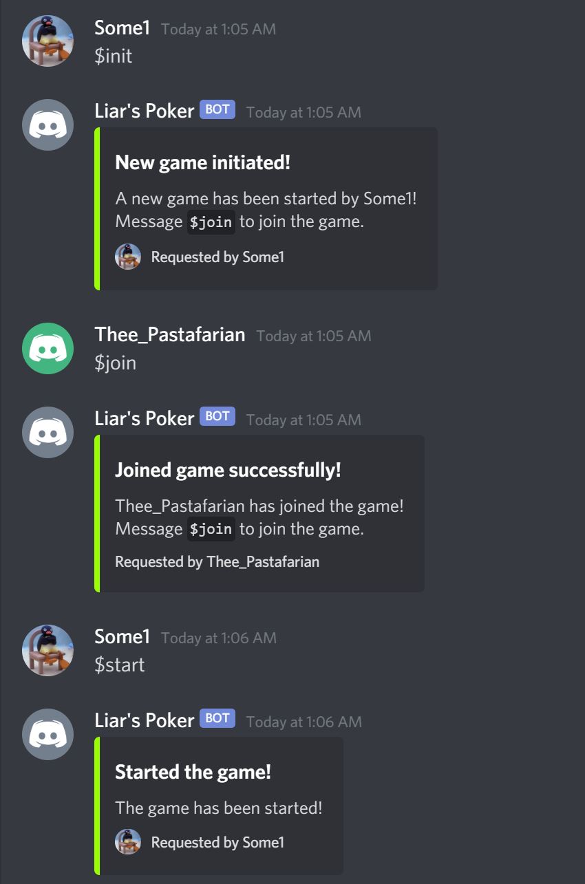Click the $init message text

coord(114,56)
